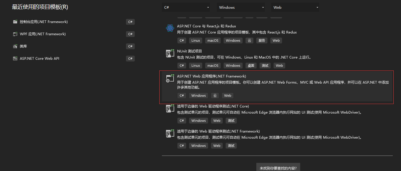
Task: Click the macOS tag under the React.js template
Action: pyautogui.click(x=213, y=40)
